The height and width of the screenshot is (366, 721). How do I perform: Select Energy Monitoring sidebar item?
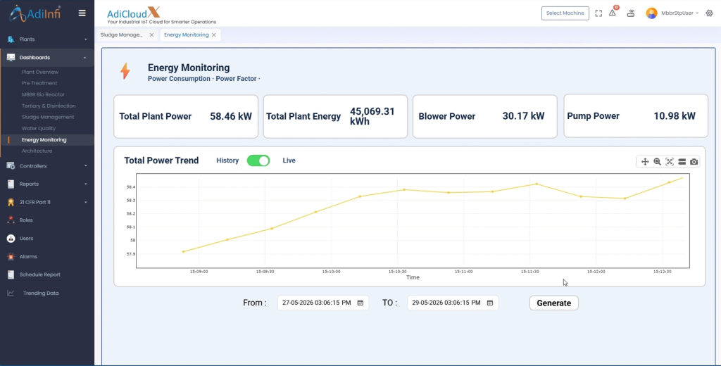[x=44, y=140]
